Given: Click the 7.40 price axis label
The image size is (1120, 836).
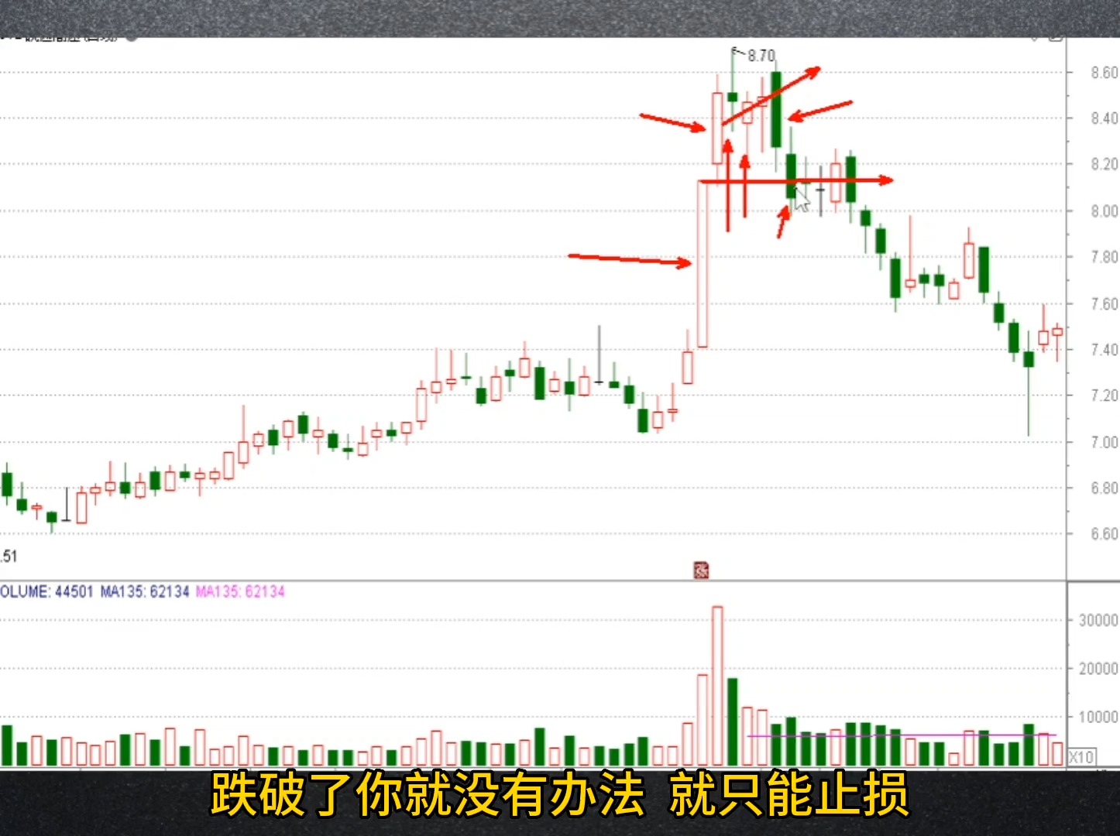Looking at the screenshot, I should [x=1105, y=350].
